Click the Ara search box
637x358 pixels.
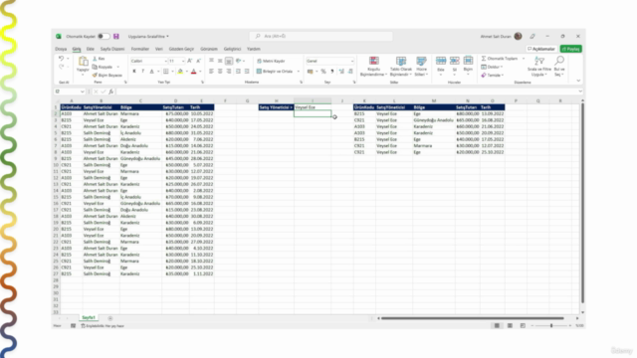[320, 36]
